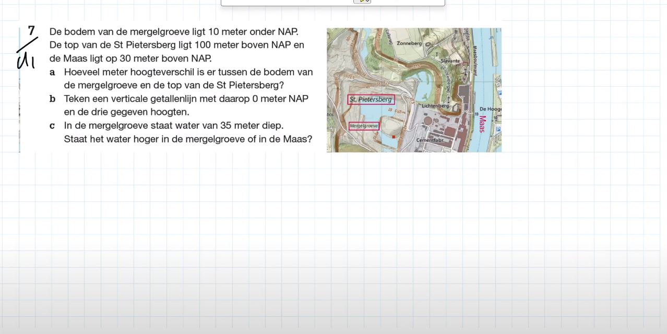
Task: Click the line 'de Maas ligt op 30 meter boven NAP.'
Action: coord(130,58)
